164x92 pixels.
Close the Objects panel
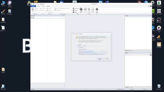[151, 53]
